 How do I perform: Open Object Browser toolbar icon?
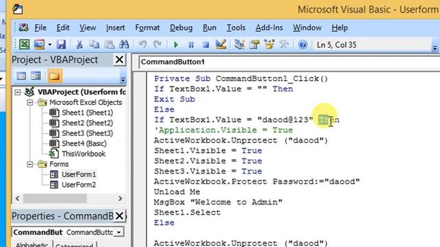point(269,45)
